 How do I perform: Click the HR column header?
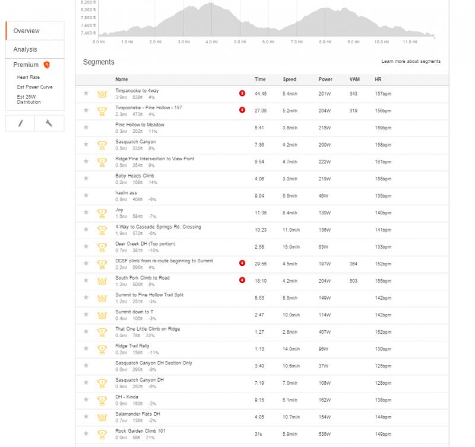pyautogui.click(x=378, y=80)
